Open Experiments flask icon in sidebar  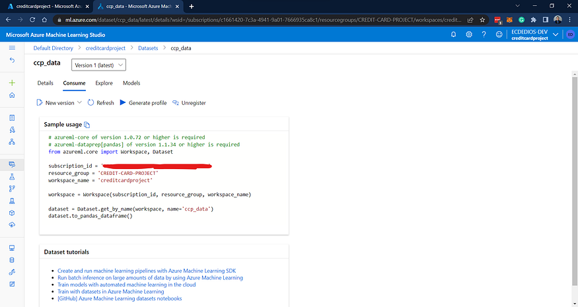[12, 177]
